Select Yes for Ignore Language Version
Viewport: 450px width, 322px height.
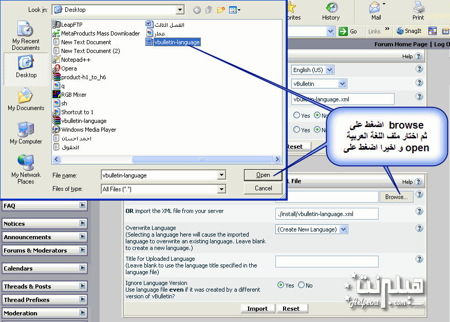tap(280, 285)
